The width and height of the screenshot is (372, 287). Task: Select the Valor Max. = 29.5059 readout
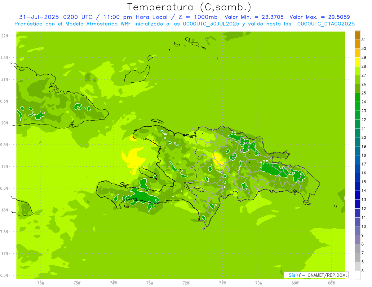pos(320,17)
